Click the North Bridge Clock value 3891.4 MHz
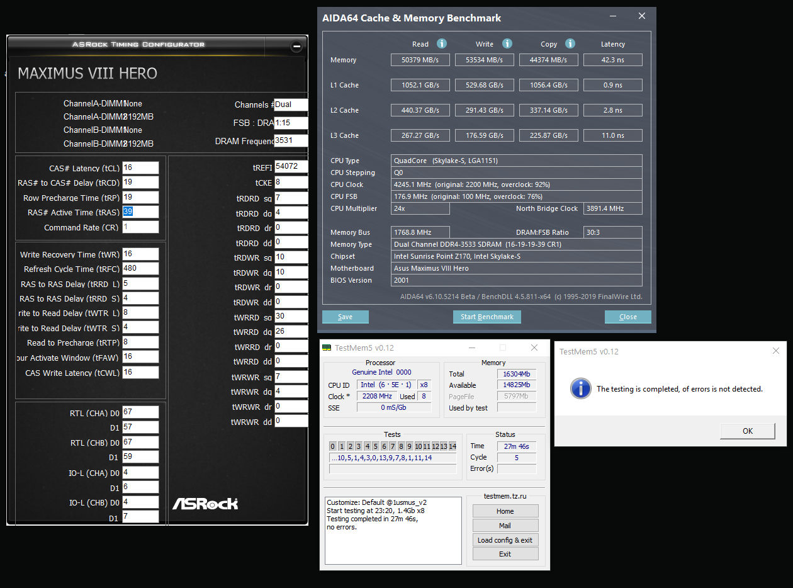 click(x=613, y=208)
